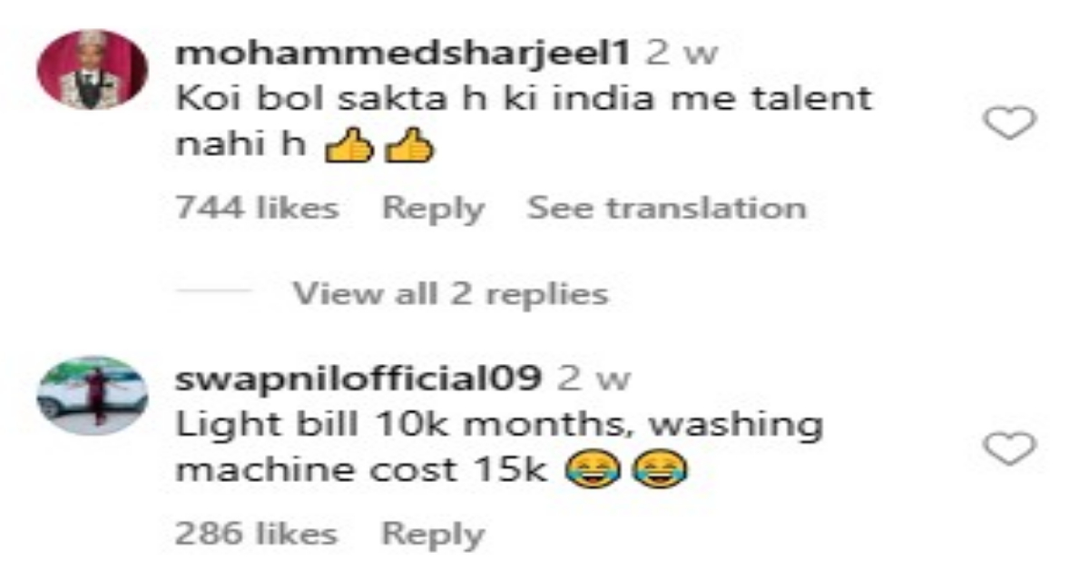Image resolution: width=1089 pixels, height=570 pixels.
Task: Click the 2 w timestamp on swapnilofficial09's comment
Action: point(594,377)
